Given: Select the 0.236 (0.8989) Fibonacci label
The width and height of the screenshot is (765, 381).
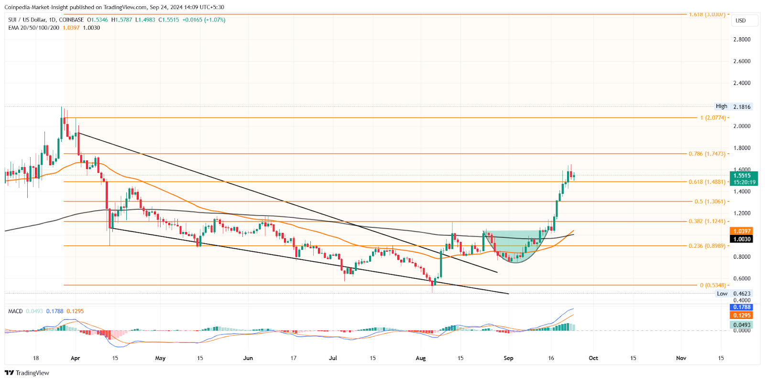Looking at the screenshot, I should (707, 246).
